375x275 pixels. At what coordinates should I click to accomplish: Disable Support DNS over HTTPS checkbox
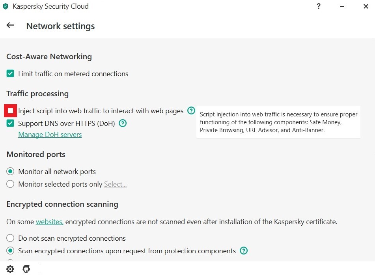pos(10,123)
